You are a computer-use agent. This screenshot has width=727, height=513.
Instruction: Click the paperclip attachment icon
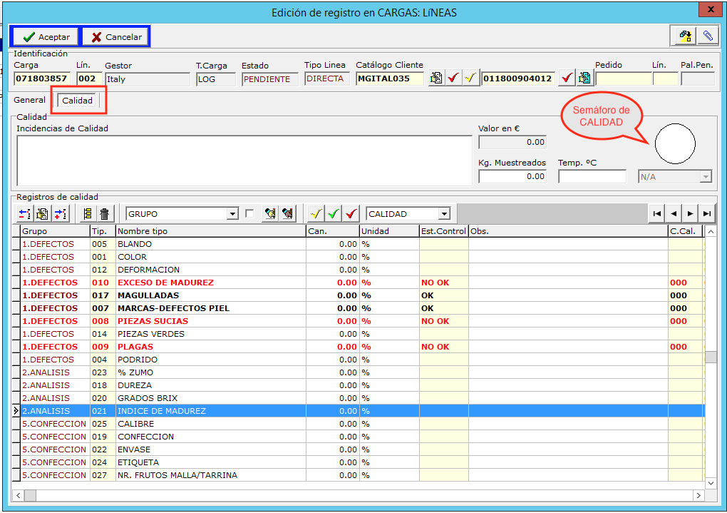[707, 36]
